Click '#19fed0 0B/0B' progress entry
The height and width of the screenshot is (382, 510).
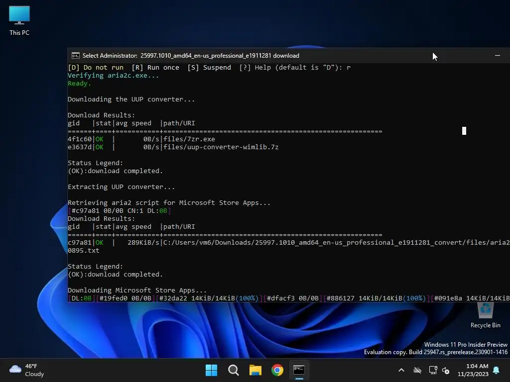click(x=125, y=298)
